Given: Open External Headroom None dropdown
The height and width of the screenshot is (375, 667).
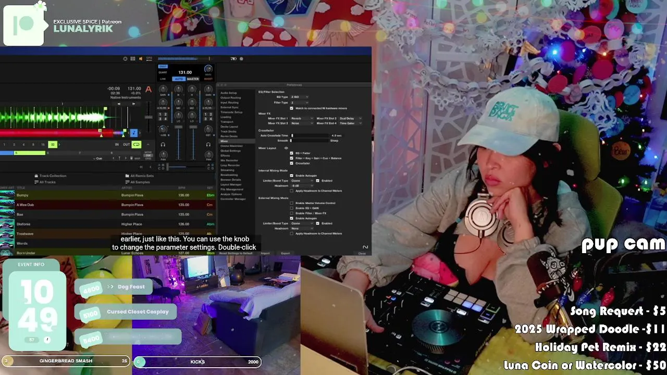Looking at the screenshot, I should coord(302,229).
